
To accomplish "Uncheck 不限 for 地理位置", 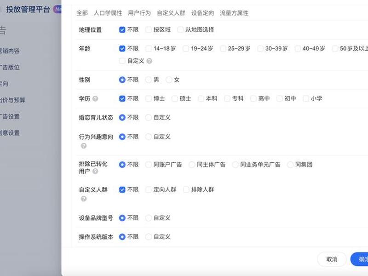I will pos(122,30).
